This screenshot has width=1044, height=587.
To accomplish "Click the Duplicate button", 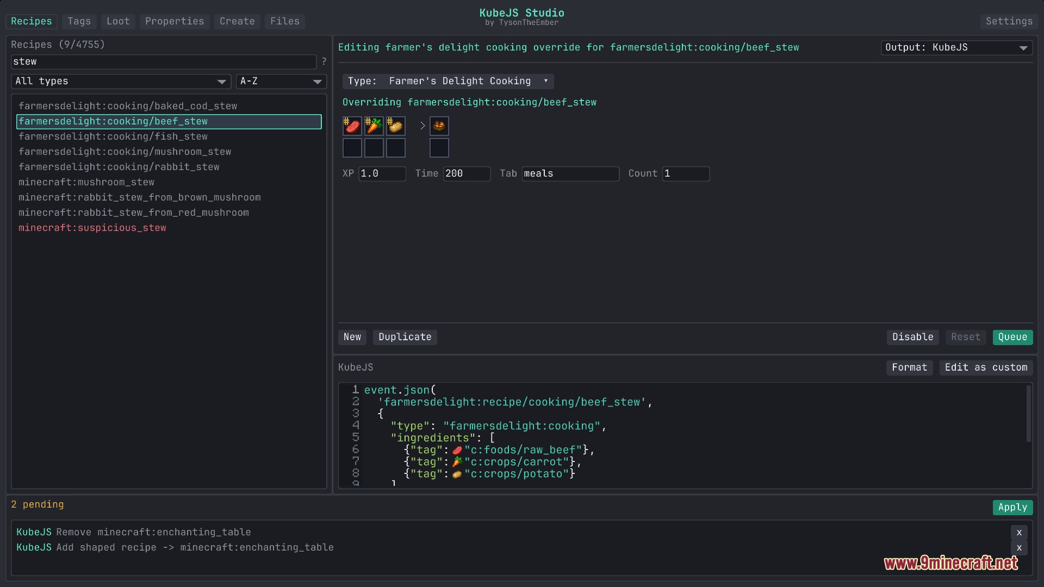I will tap(405, 337).
